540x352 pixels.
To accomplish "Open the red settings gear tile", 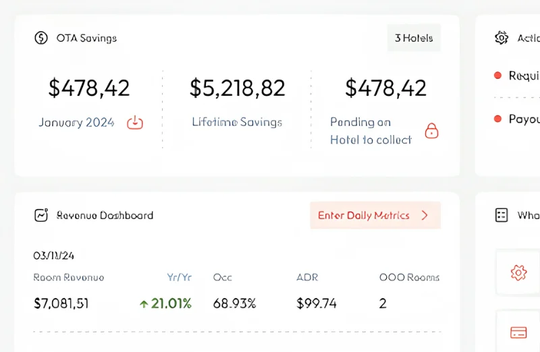I will click(x=518, y=272).
